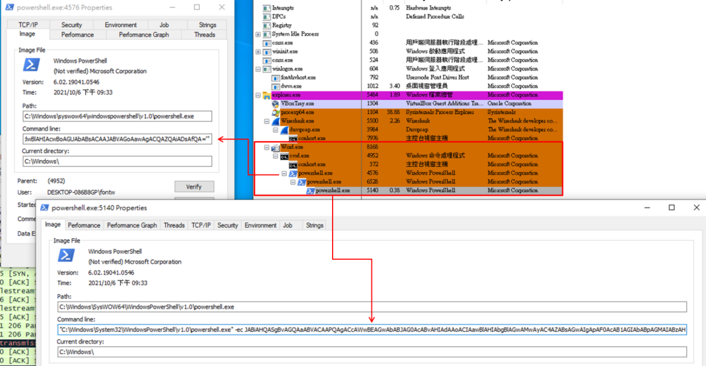Click the procexp64.exe magnifier icon
Image resolution: width=706 pixels, height=366 pixels.
click(276, 112)
